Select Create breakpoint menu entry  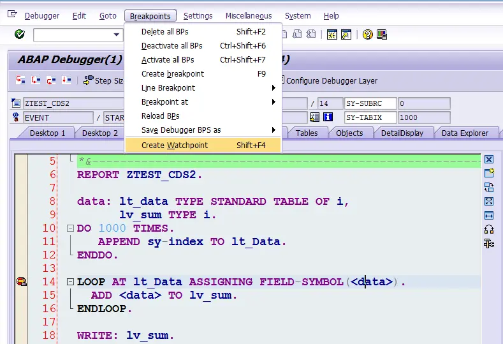[x=203, y=74]
